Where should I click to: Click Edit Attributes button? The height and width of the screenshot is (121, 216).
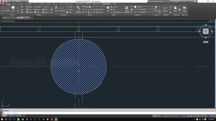click(116, 12)
